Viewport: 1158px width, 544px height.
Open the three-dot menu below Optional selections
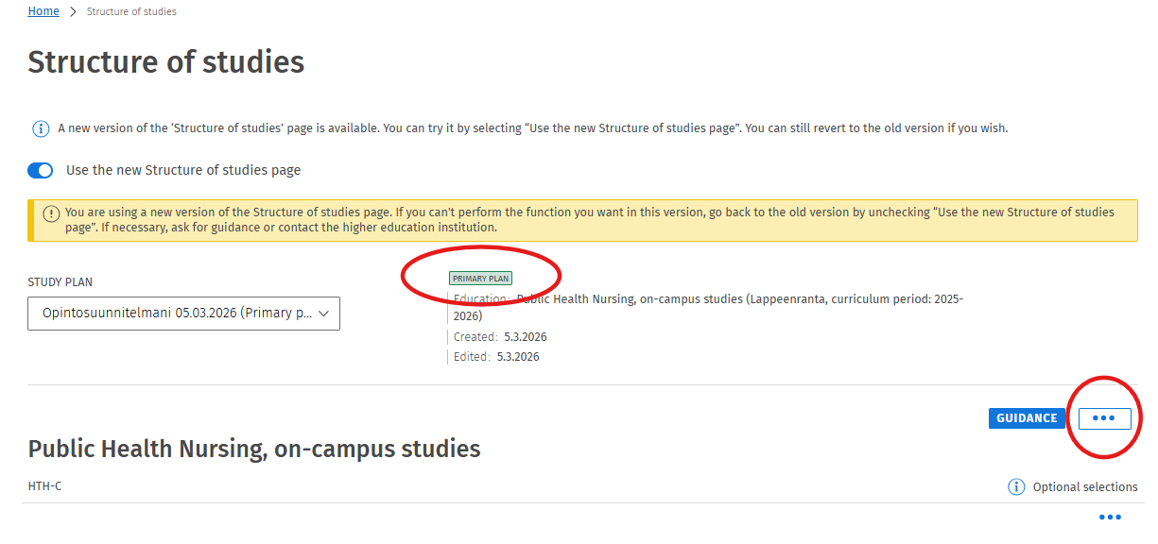[1110, 518]
